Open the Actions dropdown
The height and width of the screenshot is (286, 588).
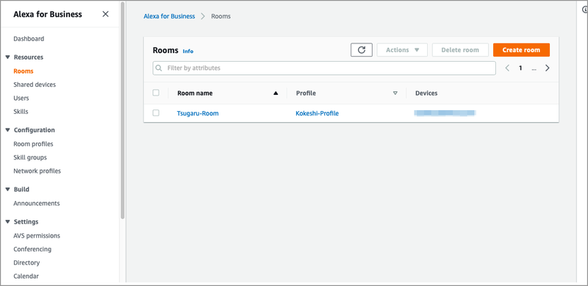402,50
